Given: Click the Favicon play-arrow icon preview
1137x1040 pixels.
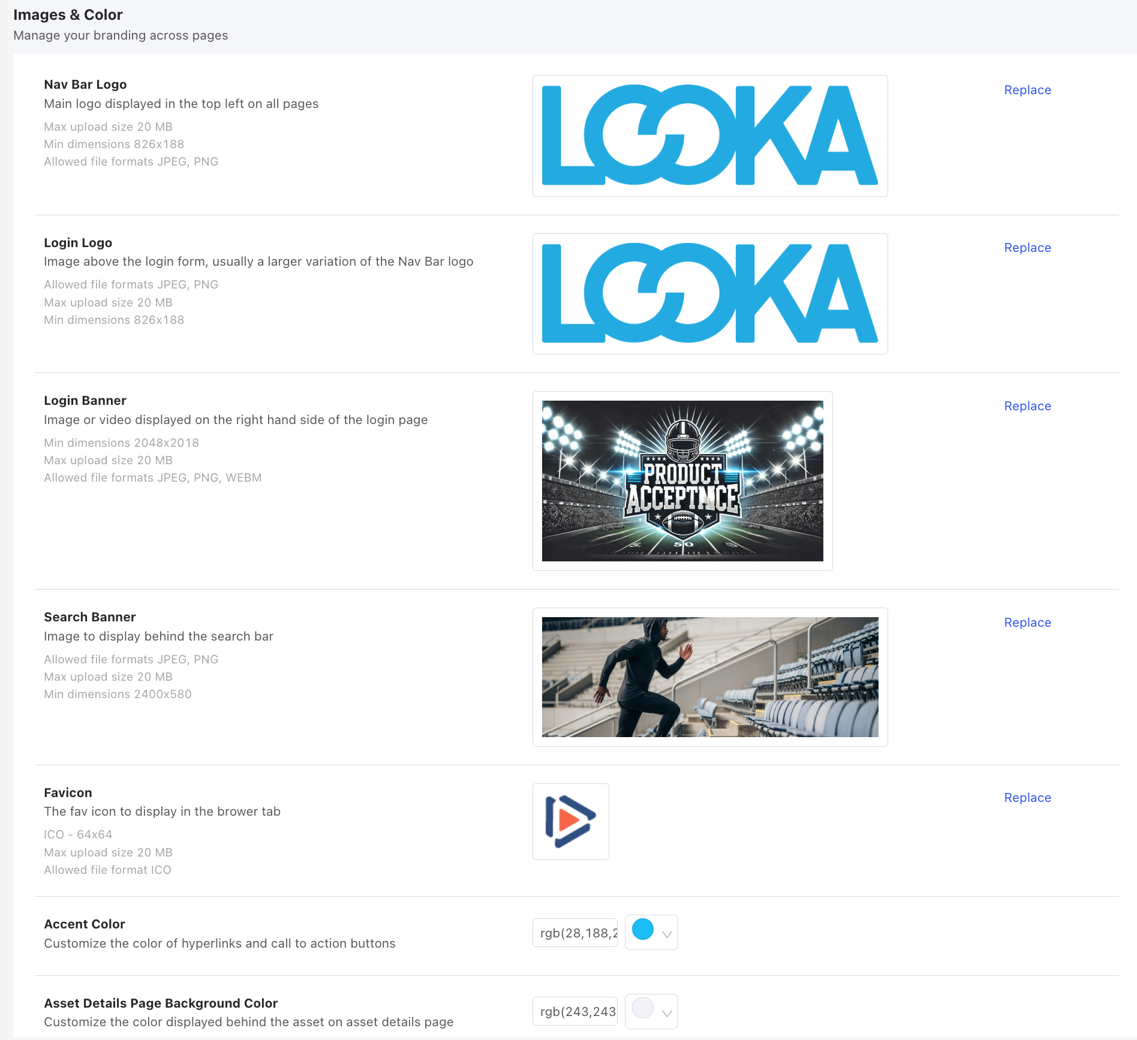Looking at the screenshot, I should [x=570, y=821].
